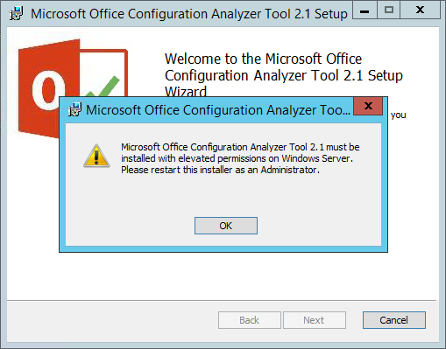Close the warning dialog with red X

(368, 106)
